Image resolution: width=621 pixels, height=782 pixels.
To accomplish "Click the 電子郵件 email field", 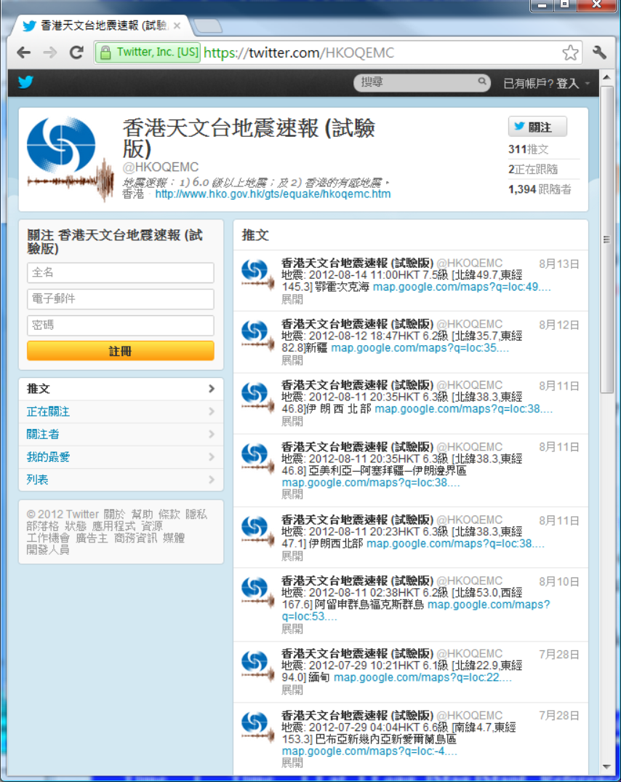I will [121, 299].
